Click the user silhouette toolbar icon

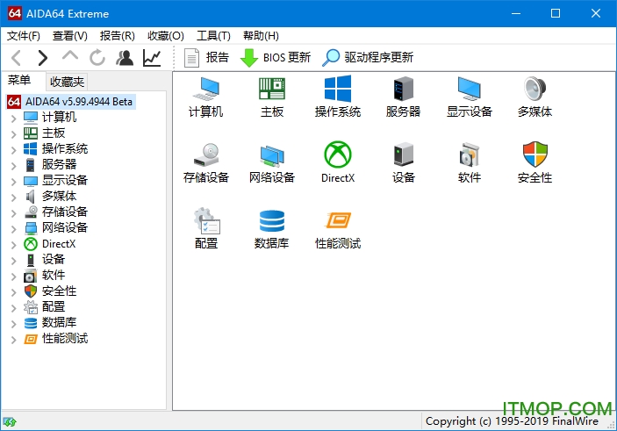[x=125, y=58]
